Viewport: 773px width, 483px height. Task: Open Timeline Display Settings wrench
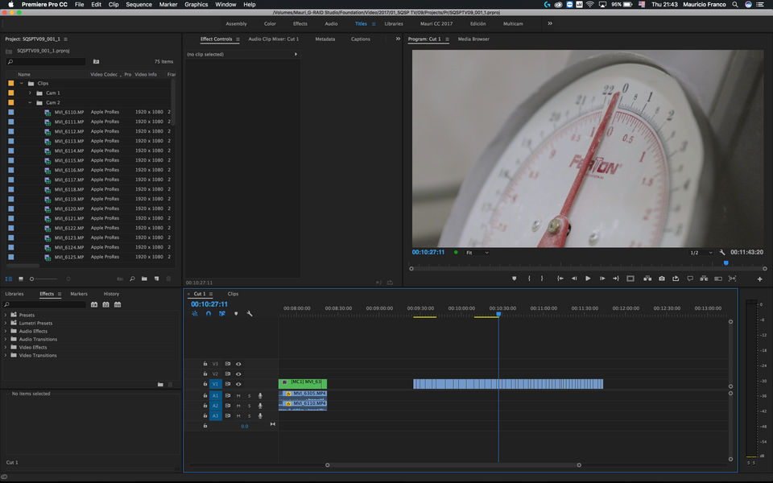[x=250, y=313]
